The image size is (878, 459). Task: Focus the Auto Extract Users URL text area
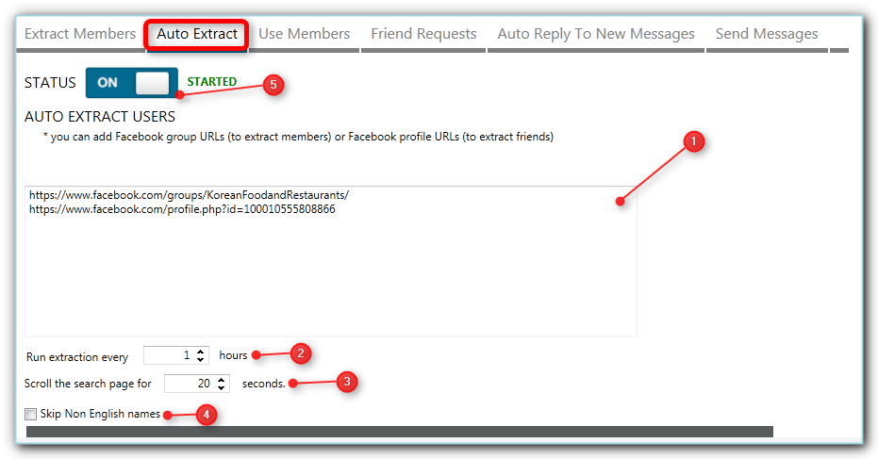click(x=330, y=261)
